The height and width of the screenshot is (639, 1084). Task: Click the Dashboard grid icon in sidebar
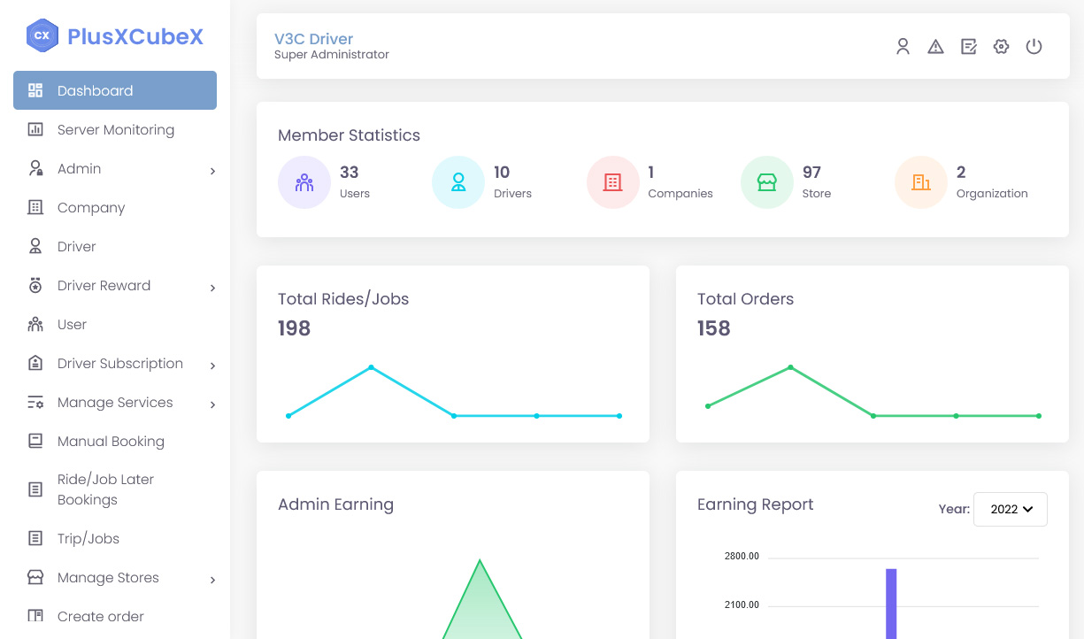(x=35, y=90)
